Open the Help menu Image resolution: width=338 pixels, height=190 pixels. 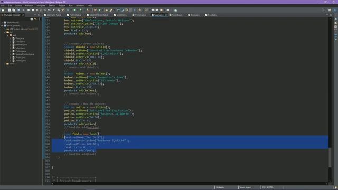point(90,6)
